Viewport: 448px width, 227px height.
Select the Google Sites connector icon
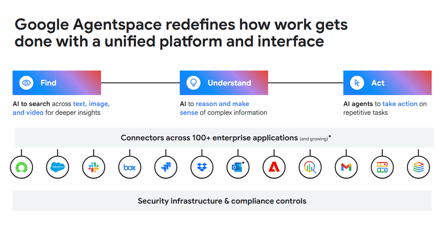pyautogui.click(x=382, y=167)
